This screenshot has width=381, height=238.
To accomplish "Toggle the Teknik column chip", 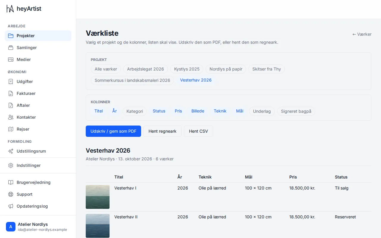I will (220, 111).
